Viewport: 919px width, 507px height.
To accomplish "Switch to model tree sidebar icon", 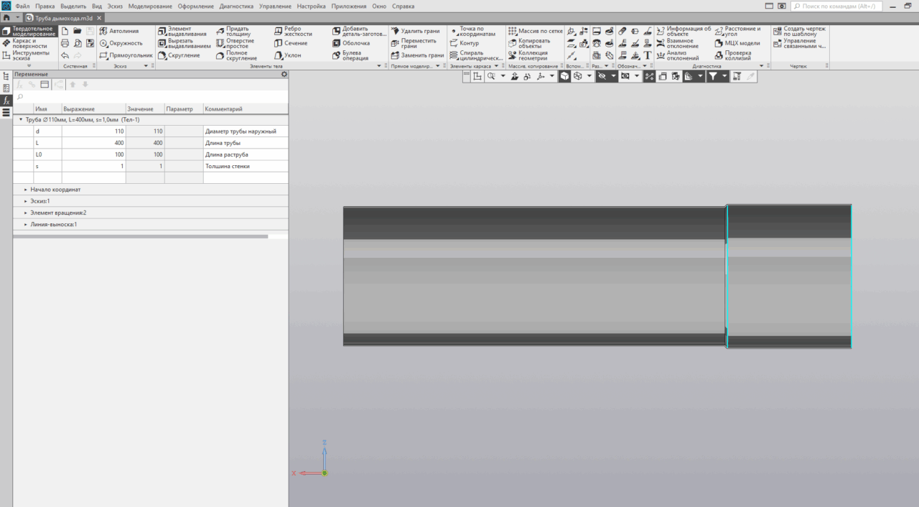I will pos(6,76).
